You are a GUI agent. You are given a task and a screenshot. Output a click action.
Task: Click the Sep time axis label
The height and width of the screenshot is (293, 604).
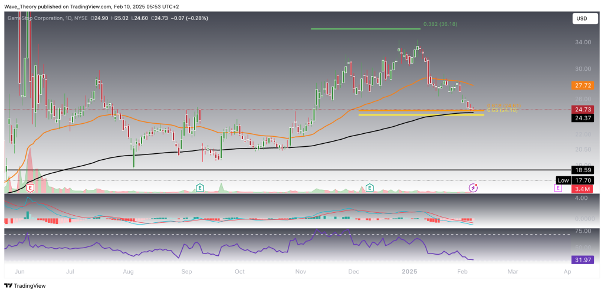pos(187,271)
